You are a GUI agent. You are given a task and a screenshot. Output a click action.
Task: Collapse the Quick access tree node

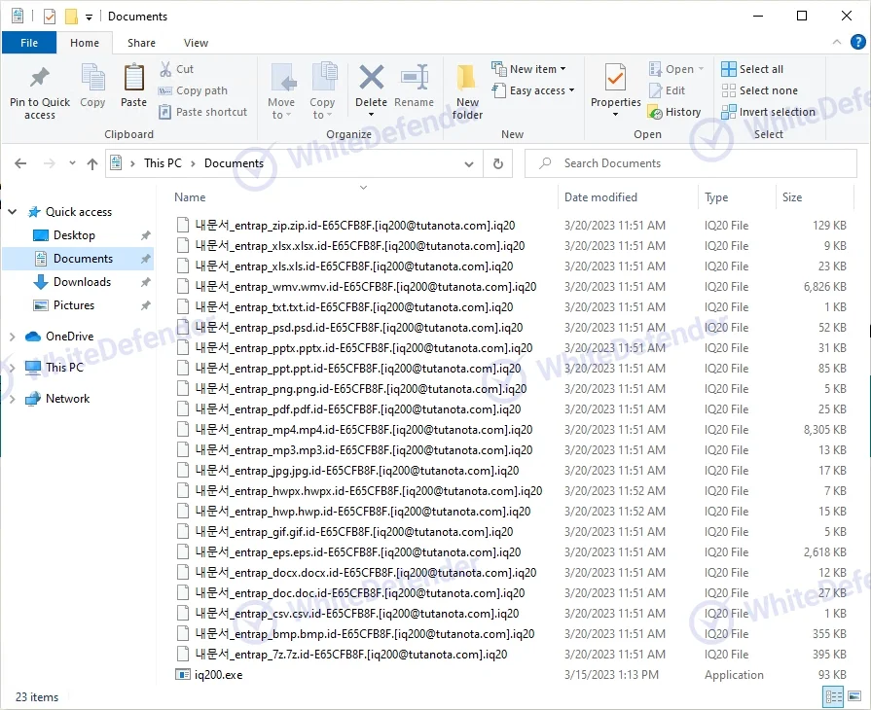13,212
